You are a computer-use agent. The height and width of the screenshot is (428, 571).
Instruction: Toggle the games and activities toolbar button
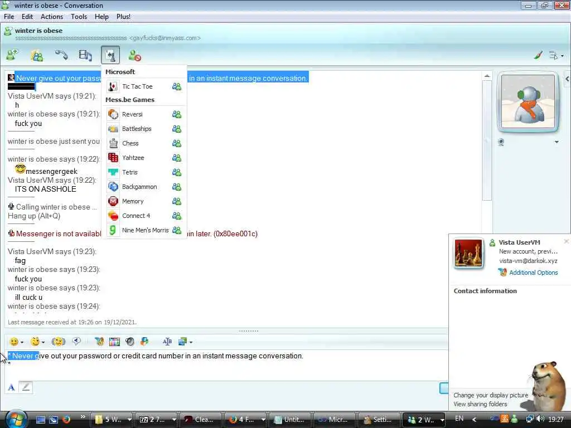(110, 55)
